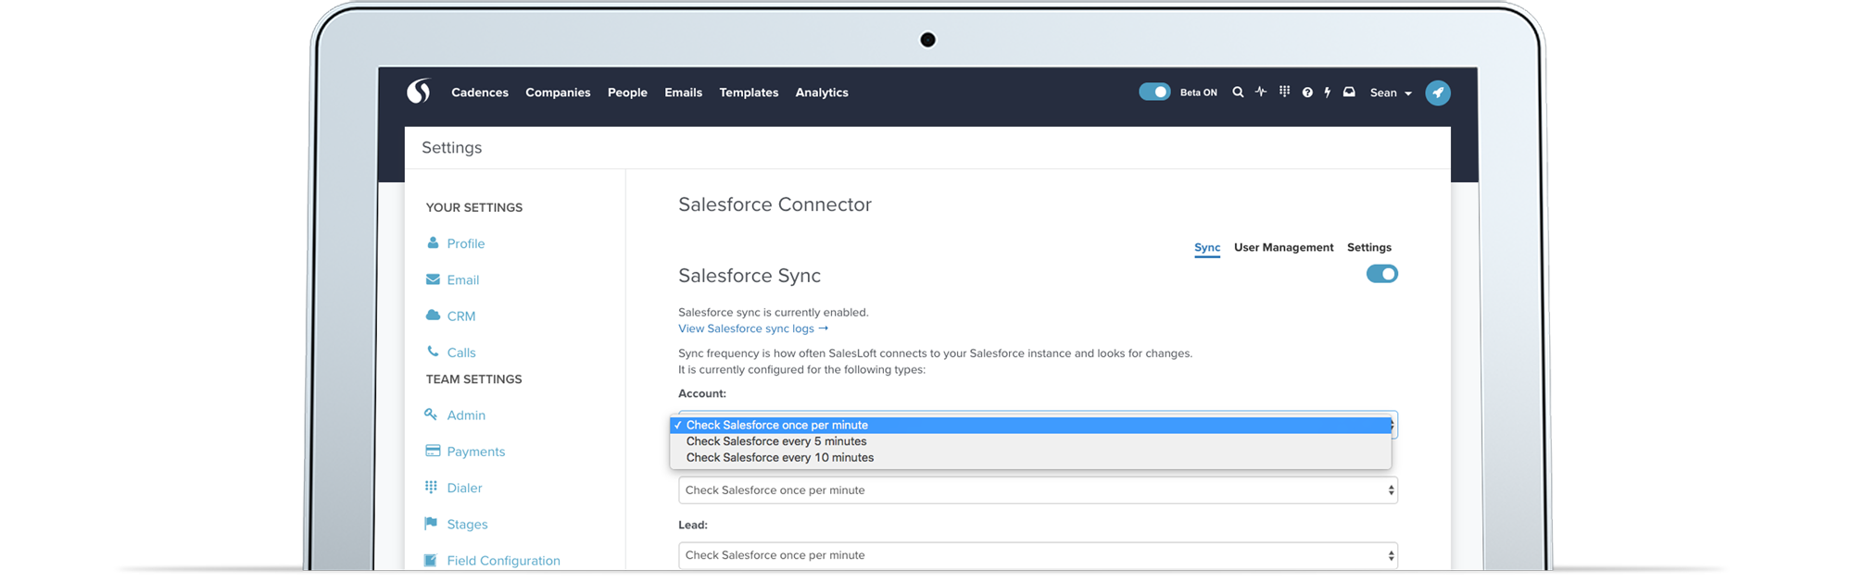This screenshot has width=1853, height=582.
Task: Select Check Salesforce every 5 minutes
Action: tap(776, 441)
